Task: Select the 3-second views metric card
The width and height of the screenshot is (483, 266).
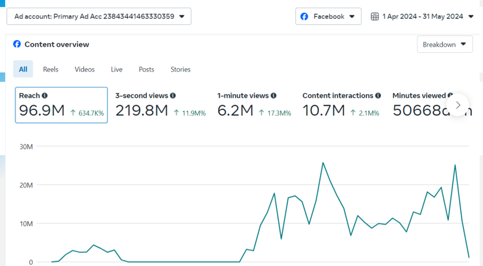Action: [160, 105]
